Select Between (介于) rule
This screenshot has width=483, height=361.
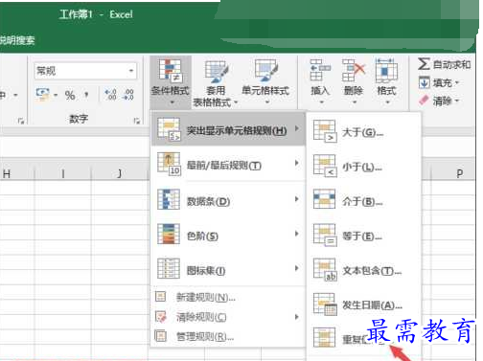coord(363,201)
